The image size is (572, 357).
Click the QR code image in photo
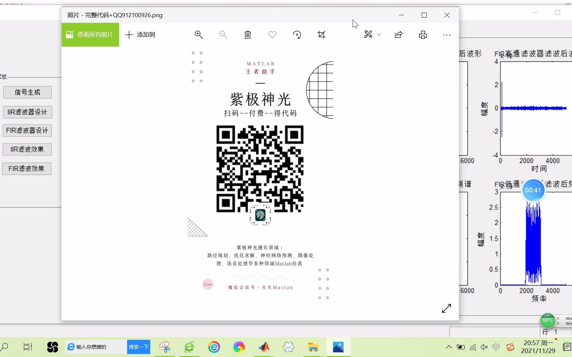click(x=260, y=169)
